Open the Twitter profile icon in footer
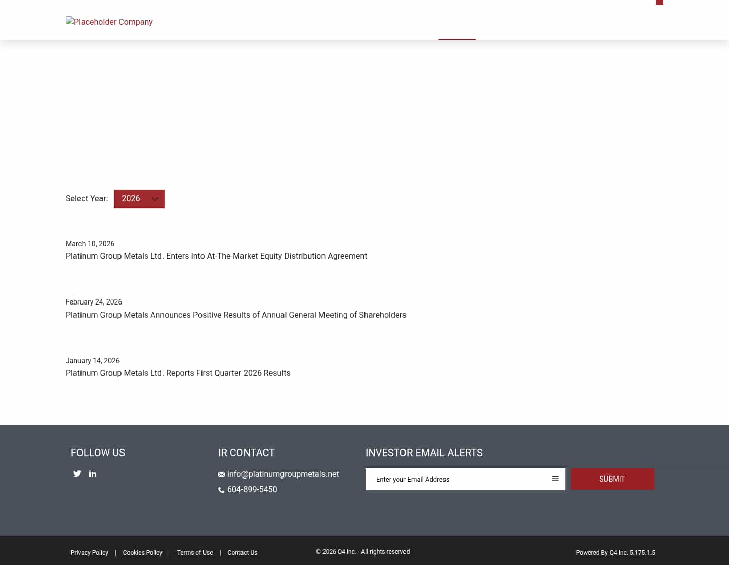729x565 pixels. pyautogui.click(x=77, y=473)
